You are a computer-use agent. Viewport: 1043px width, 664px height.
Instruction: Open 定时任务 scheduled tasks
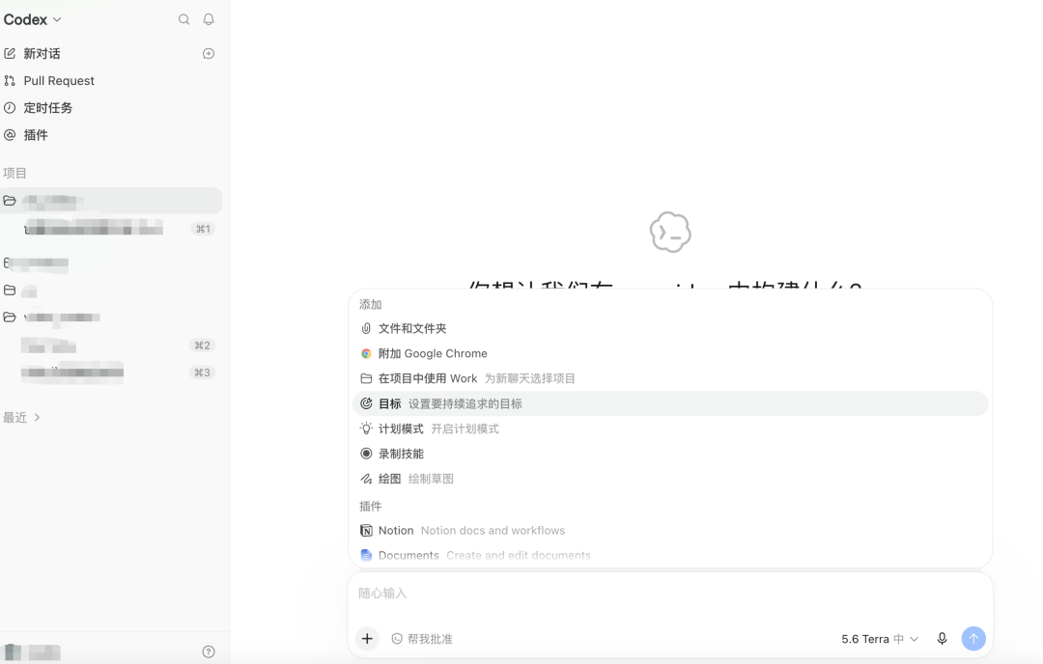pyautogui.click(x=48, y=108)
